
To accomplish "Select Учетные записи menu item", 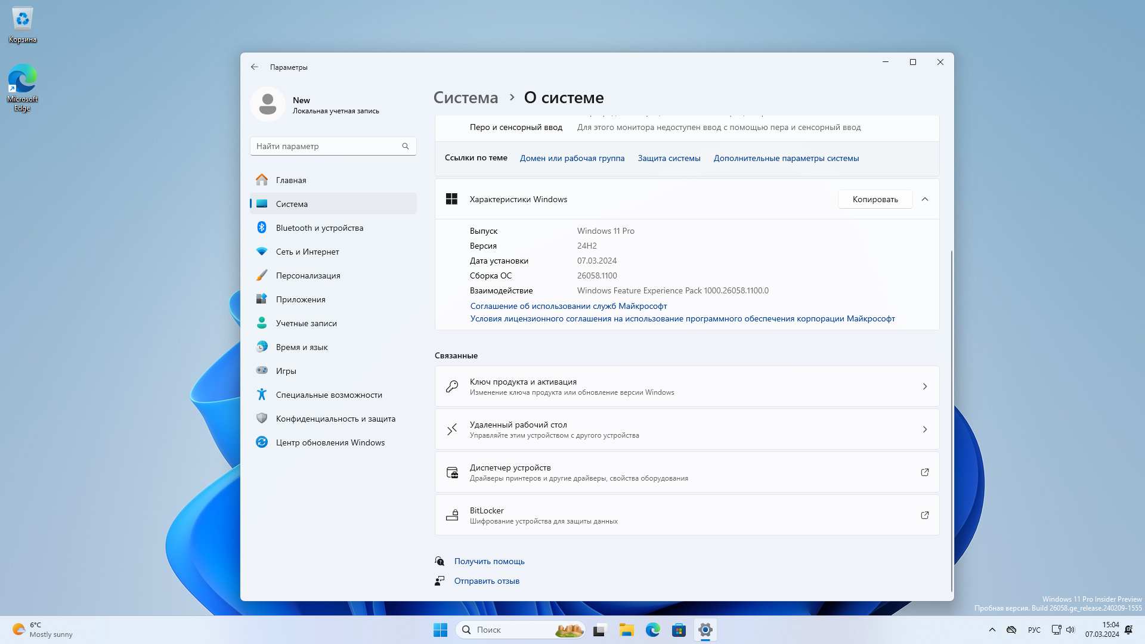I will click(x=306, y=323).
